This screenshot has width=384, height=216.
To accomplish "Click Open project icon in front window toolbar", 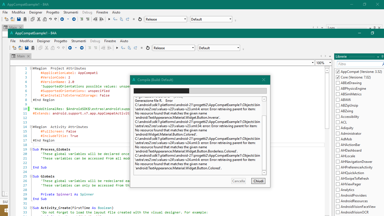I will [x=21, y=48].
